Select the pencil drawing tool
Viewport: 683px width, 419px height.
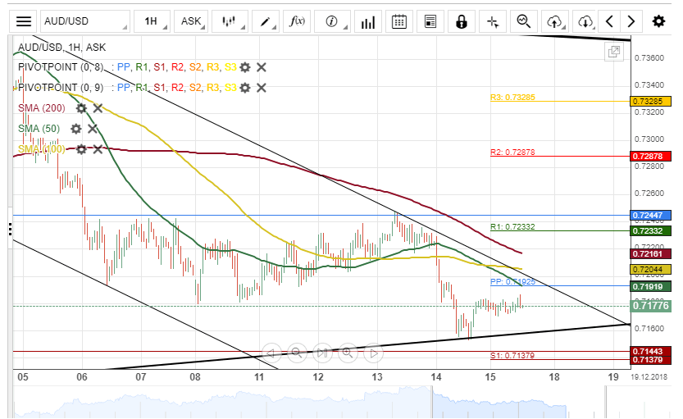coord(268,21)
